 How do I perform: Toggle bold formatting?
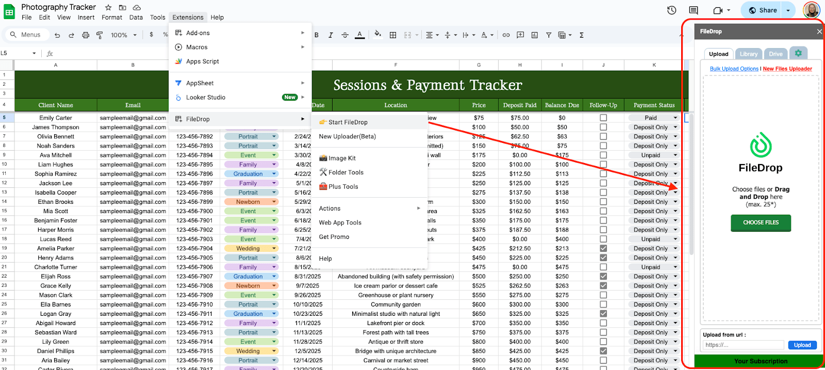(317, 35)
